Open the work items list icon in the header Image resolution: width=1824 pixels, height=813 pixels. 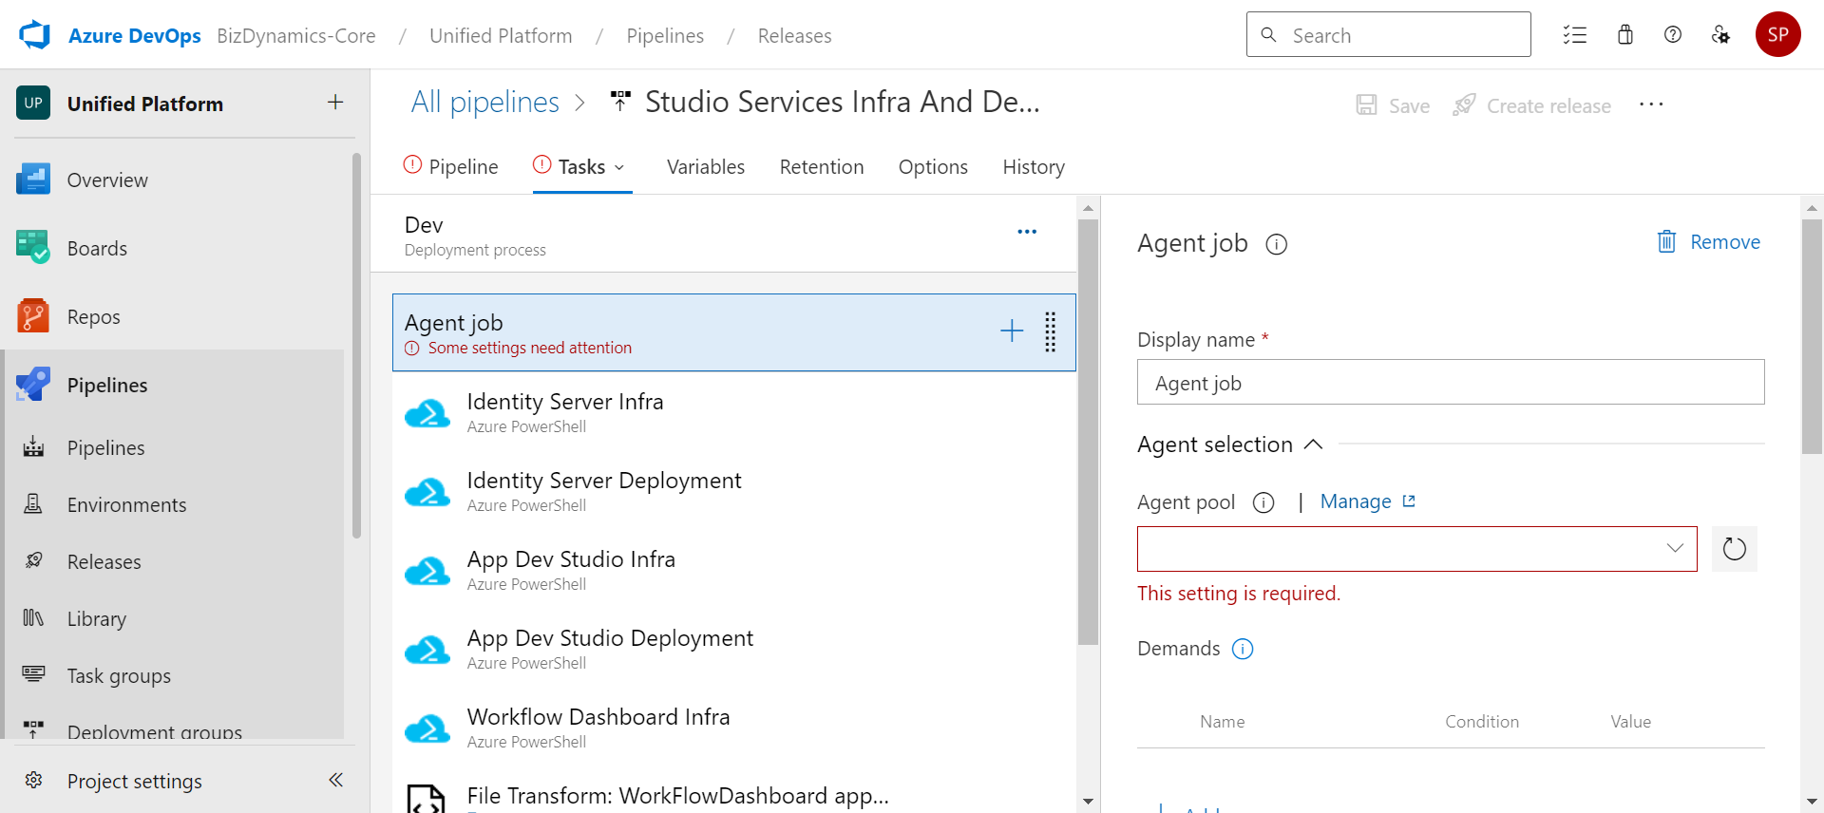(x=1575, y=35)
